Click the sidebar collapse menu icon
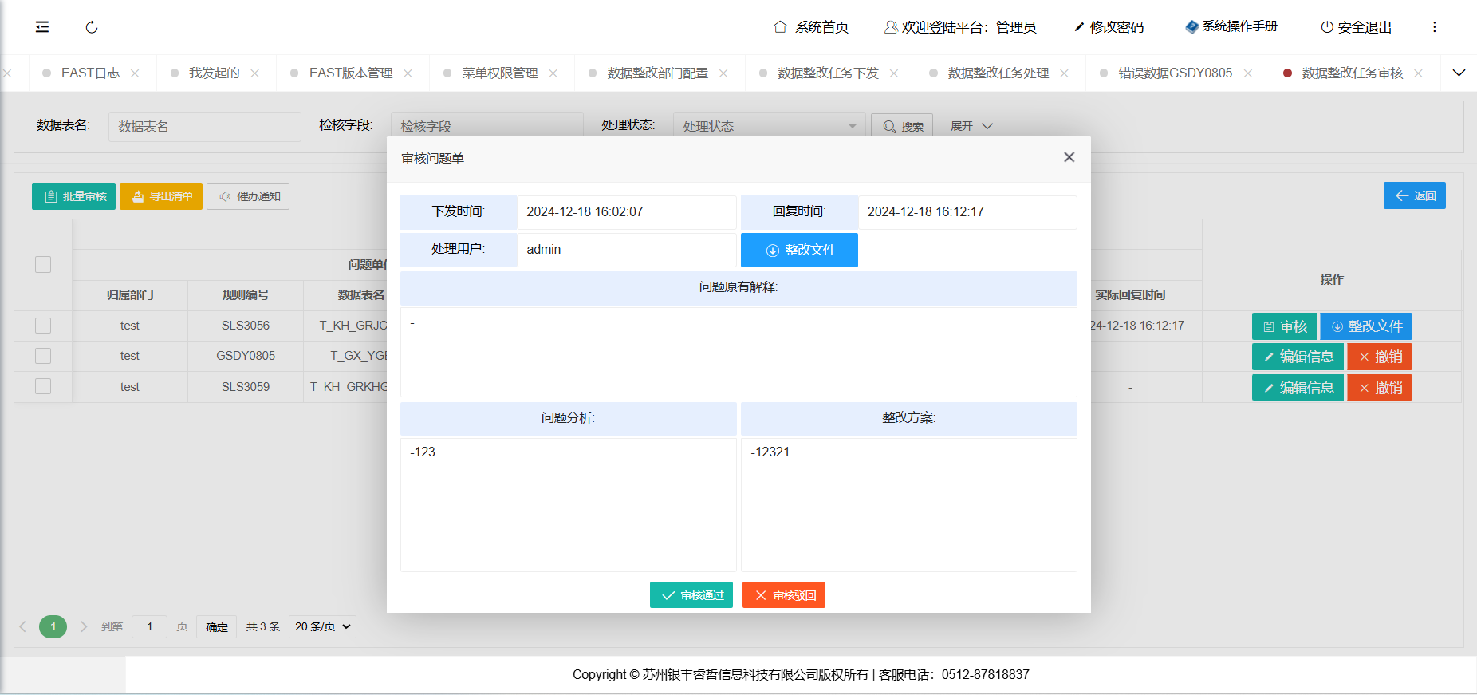 [x=42, y=27]
